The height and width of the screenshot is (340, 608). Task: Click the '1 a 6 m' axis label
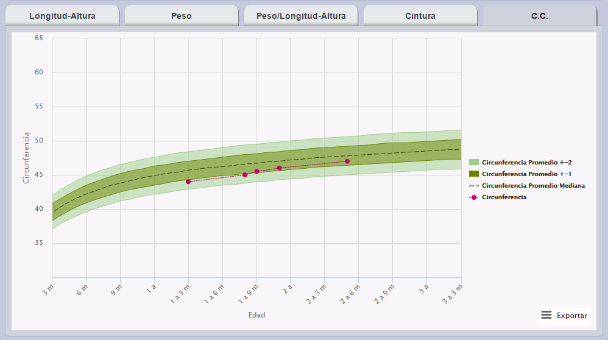214,294
